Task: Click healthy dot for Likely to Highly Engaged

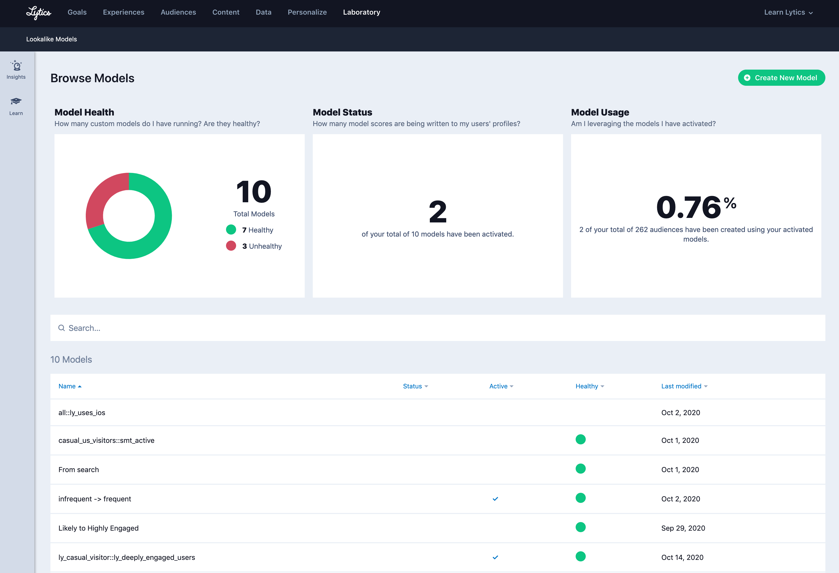Action: coord(580,527)
